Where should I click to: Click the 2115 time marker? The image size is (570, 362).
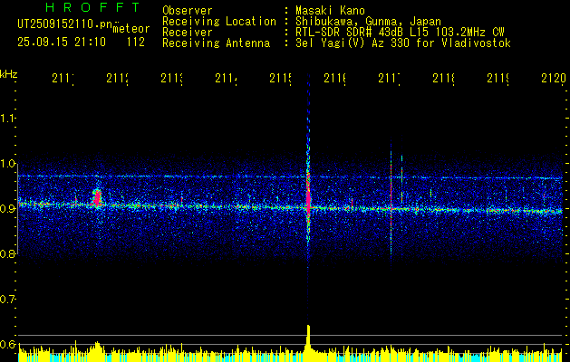point(280,78)
